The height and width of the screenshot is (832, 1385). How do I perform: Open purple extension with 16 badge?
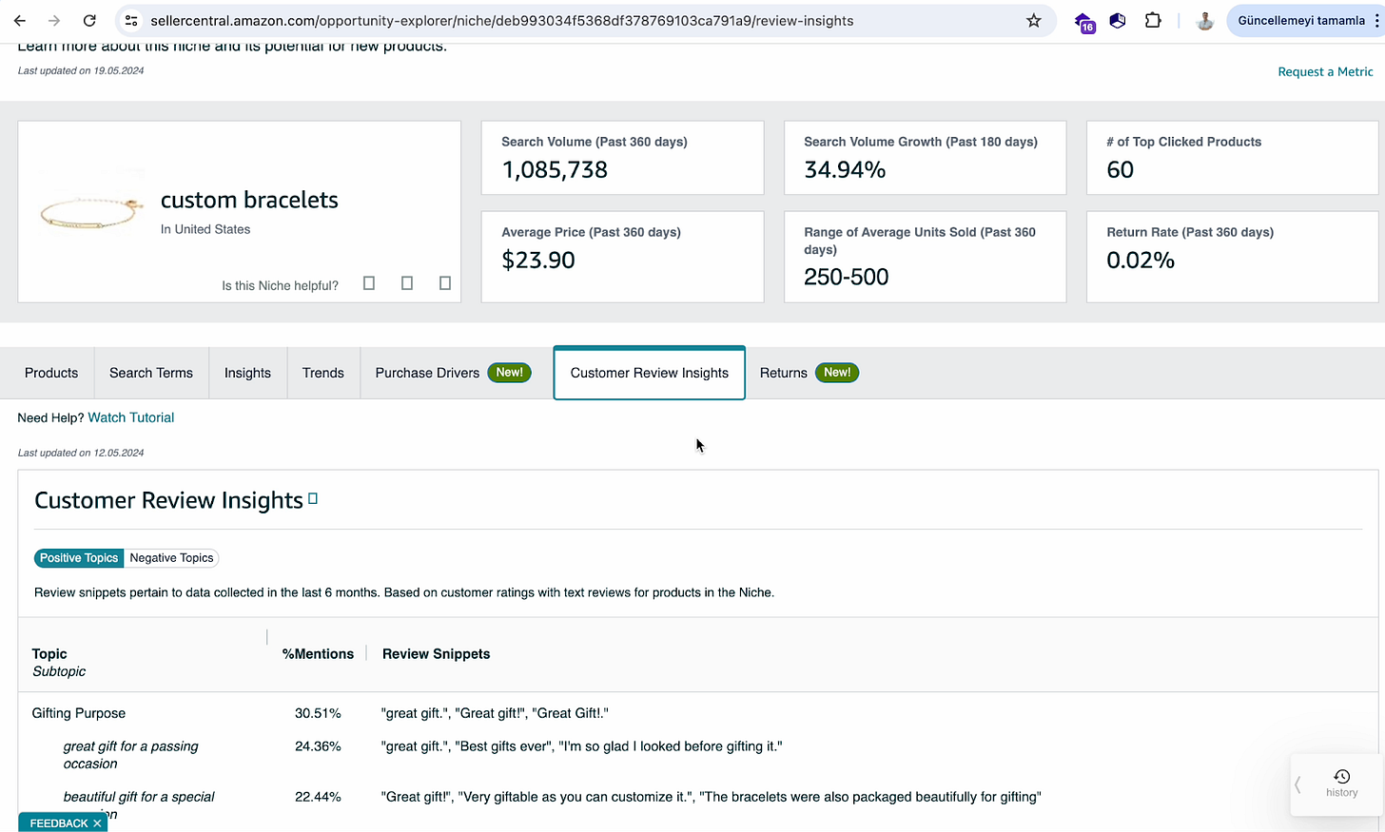click(x=1084, y=21)
